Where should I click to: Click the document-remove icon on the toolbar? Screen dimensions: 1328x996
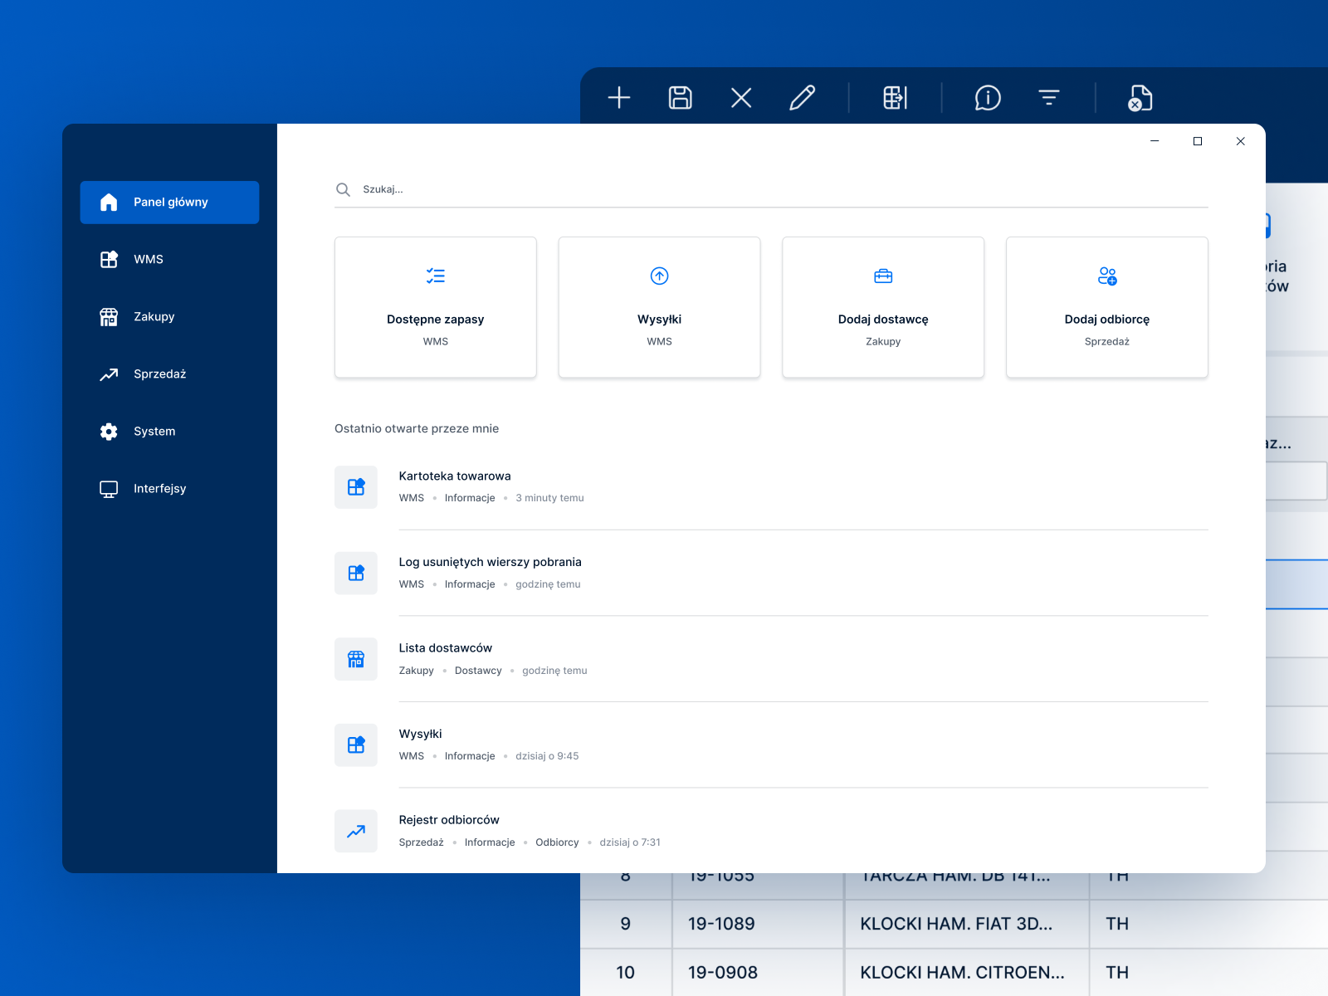(x=1139, y=98)
